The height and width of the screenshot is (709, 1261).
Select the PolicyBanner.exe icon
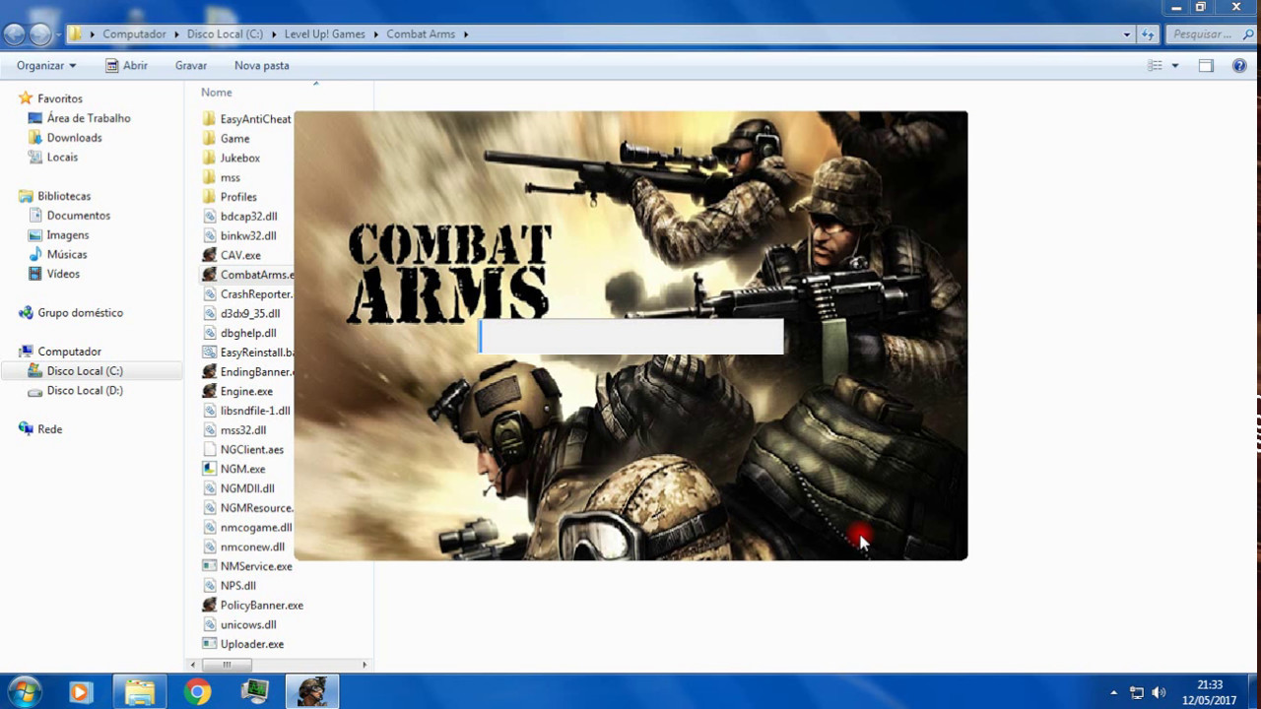pos(209,606)
